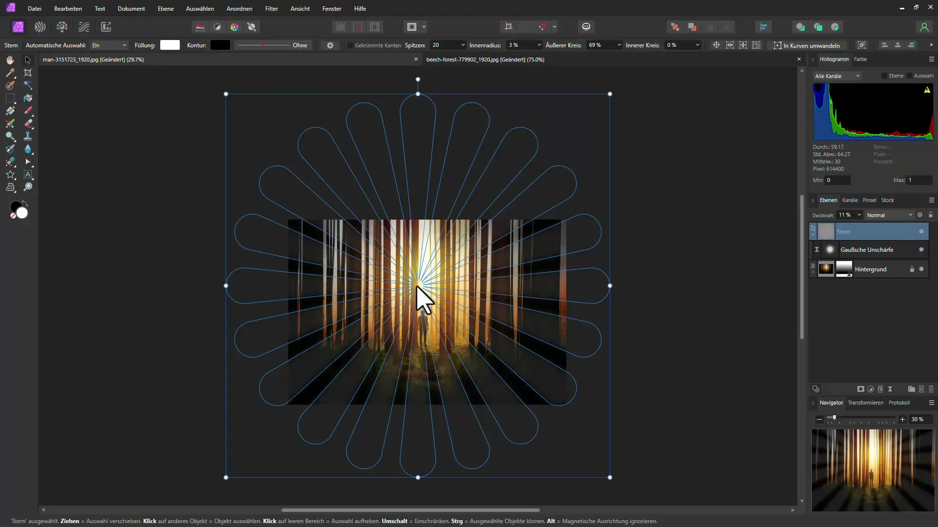This screenshot has width=938, height=527.
Task: Apply Auto Contrast from the toolbar
Action: (x=217, y=27)
